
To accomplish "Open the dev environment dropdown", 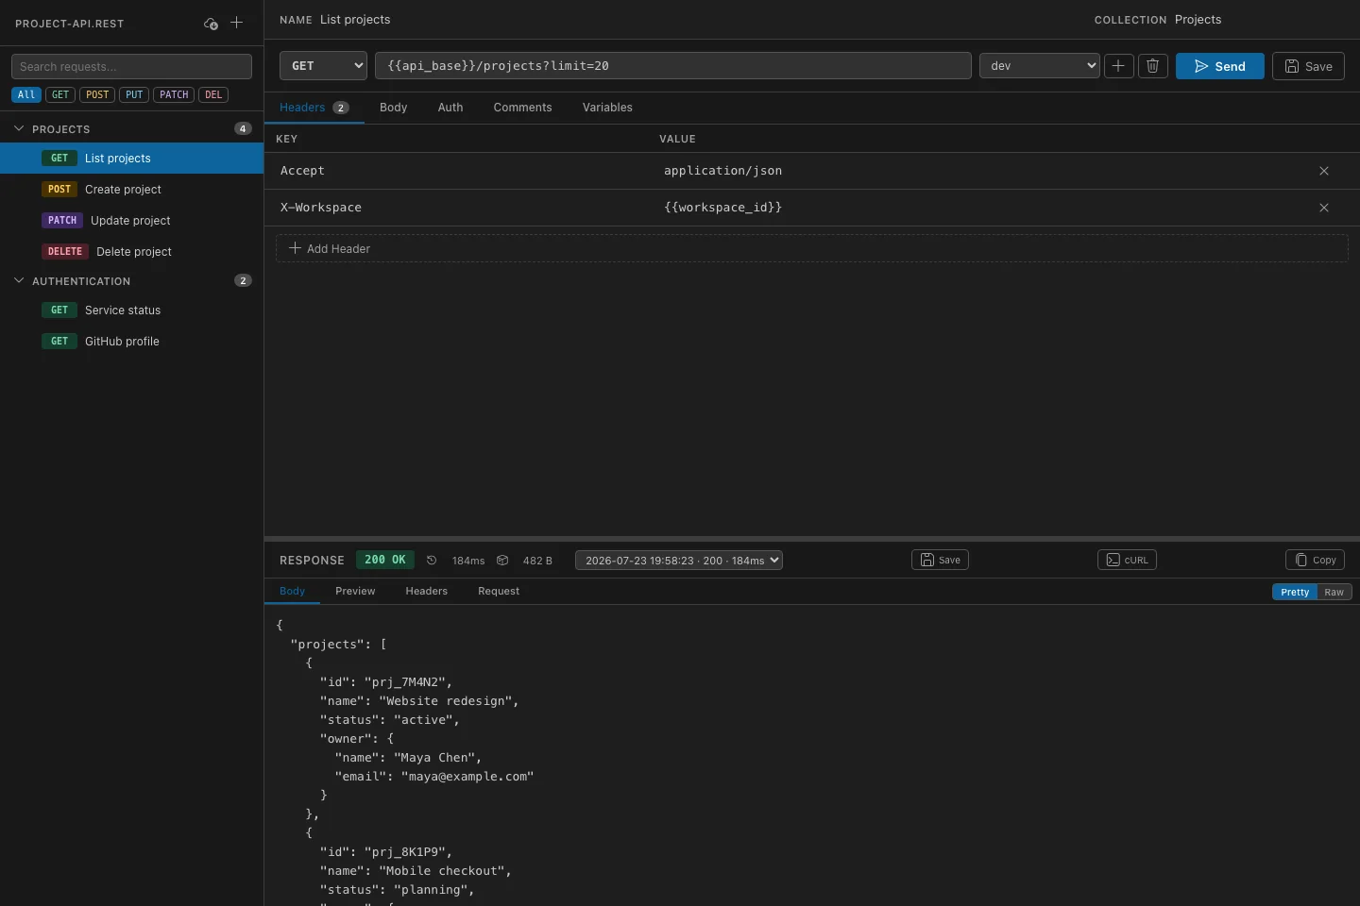I will [x=1040, y=66].
